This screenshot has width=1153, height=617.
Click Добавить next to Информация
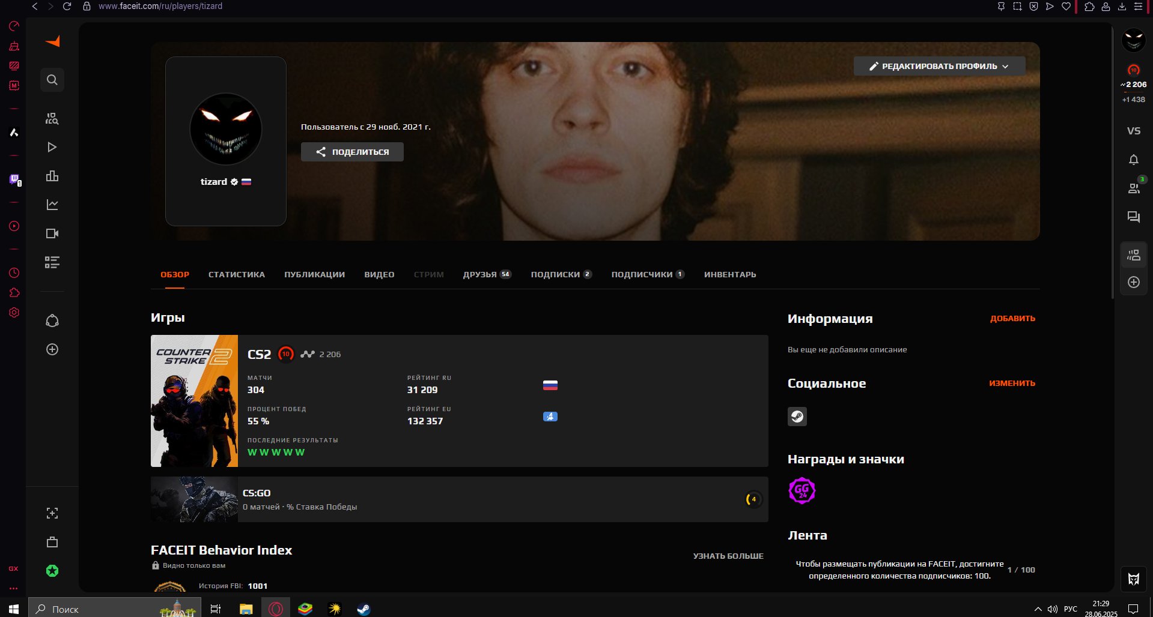point(1012,318)
